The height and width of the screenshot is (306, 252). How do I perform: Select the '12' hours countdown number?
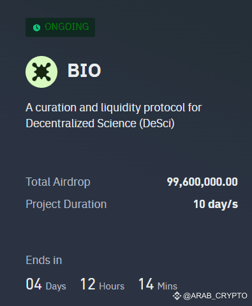coord(88,284)
